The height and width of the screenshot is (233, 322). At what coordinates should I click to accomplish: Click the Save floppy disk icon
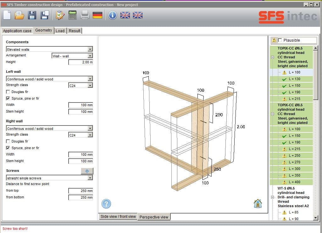point(32,15)
